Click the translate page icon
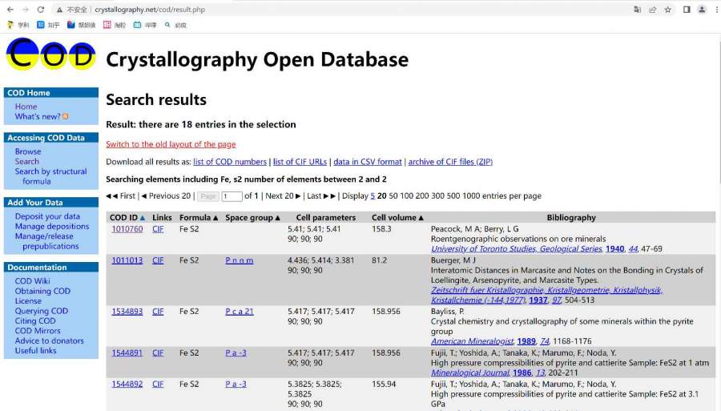Image resolution: width=721 pixels, height=411 pixels. pyautogui.click(x=638, y=9)
